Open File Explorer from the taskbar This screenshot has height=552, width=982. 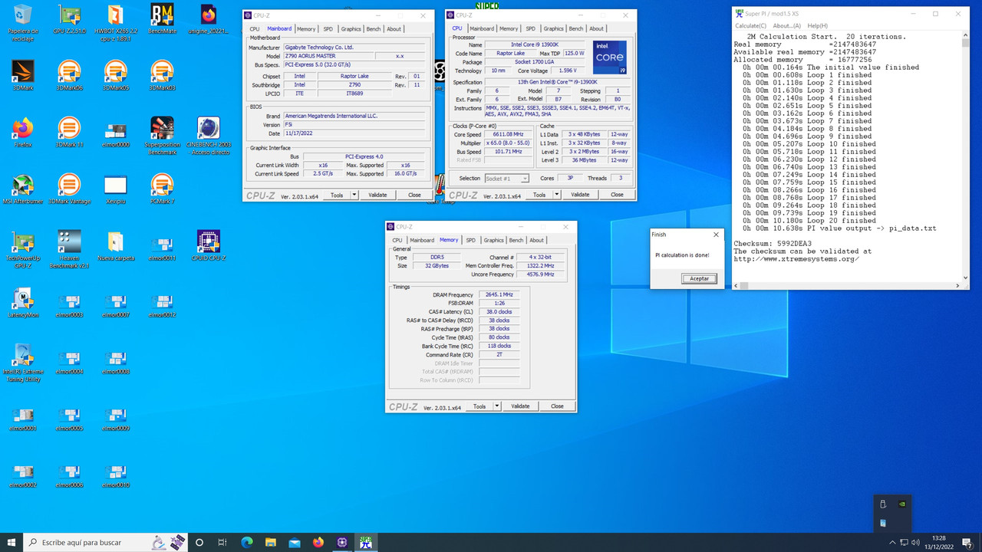coord(271,542)
